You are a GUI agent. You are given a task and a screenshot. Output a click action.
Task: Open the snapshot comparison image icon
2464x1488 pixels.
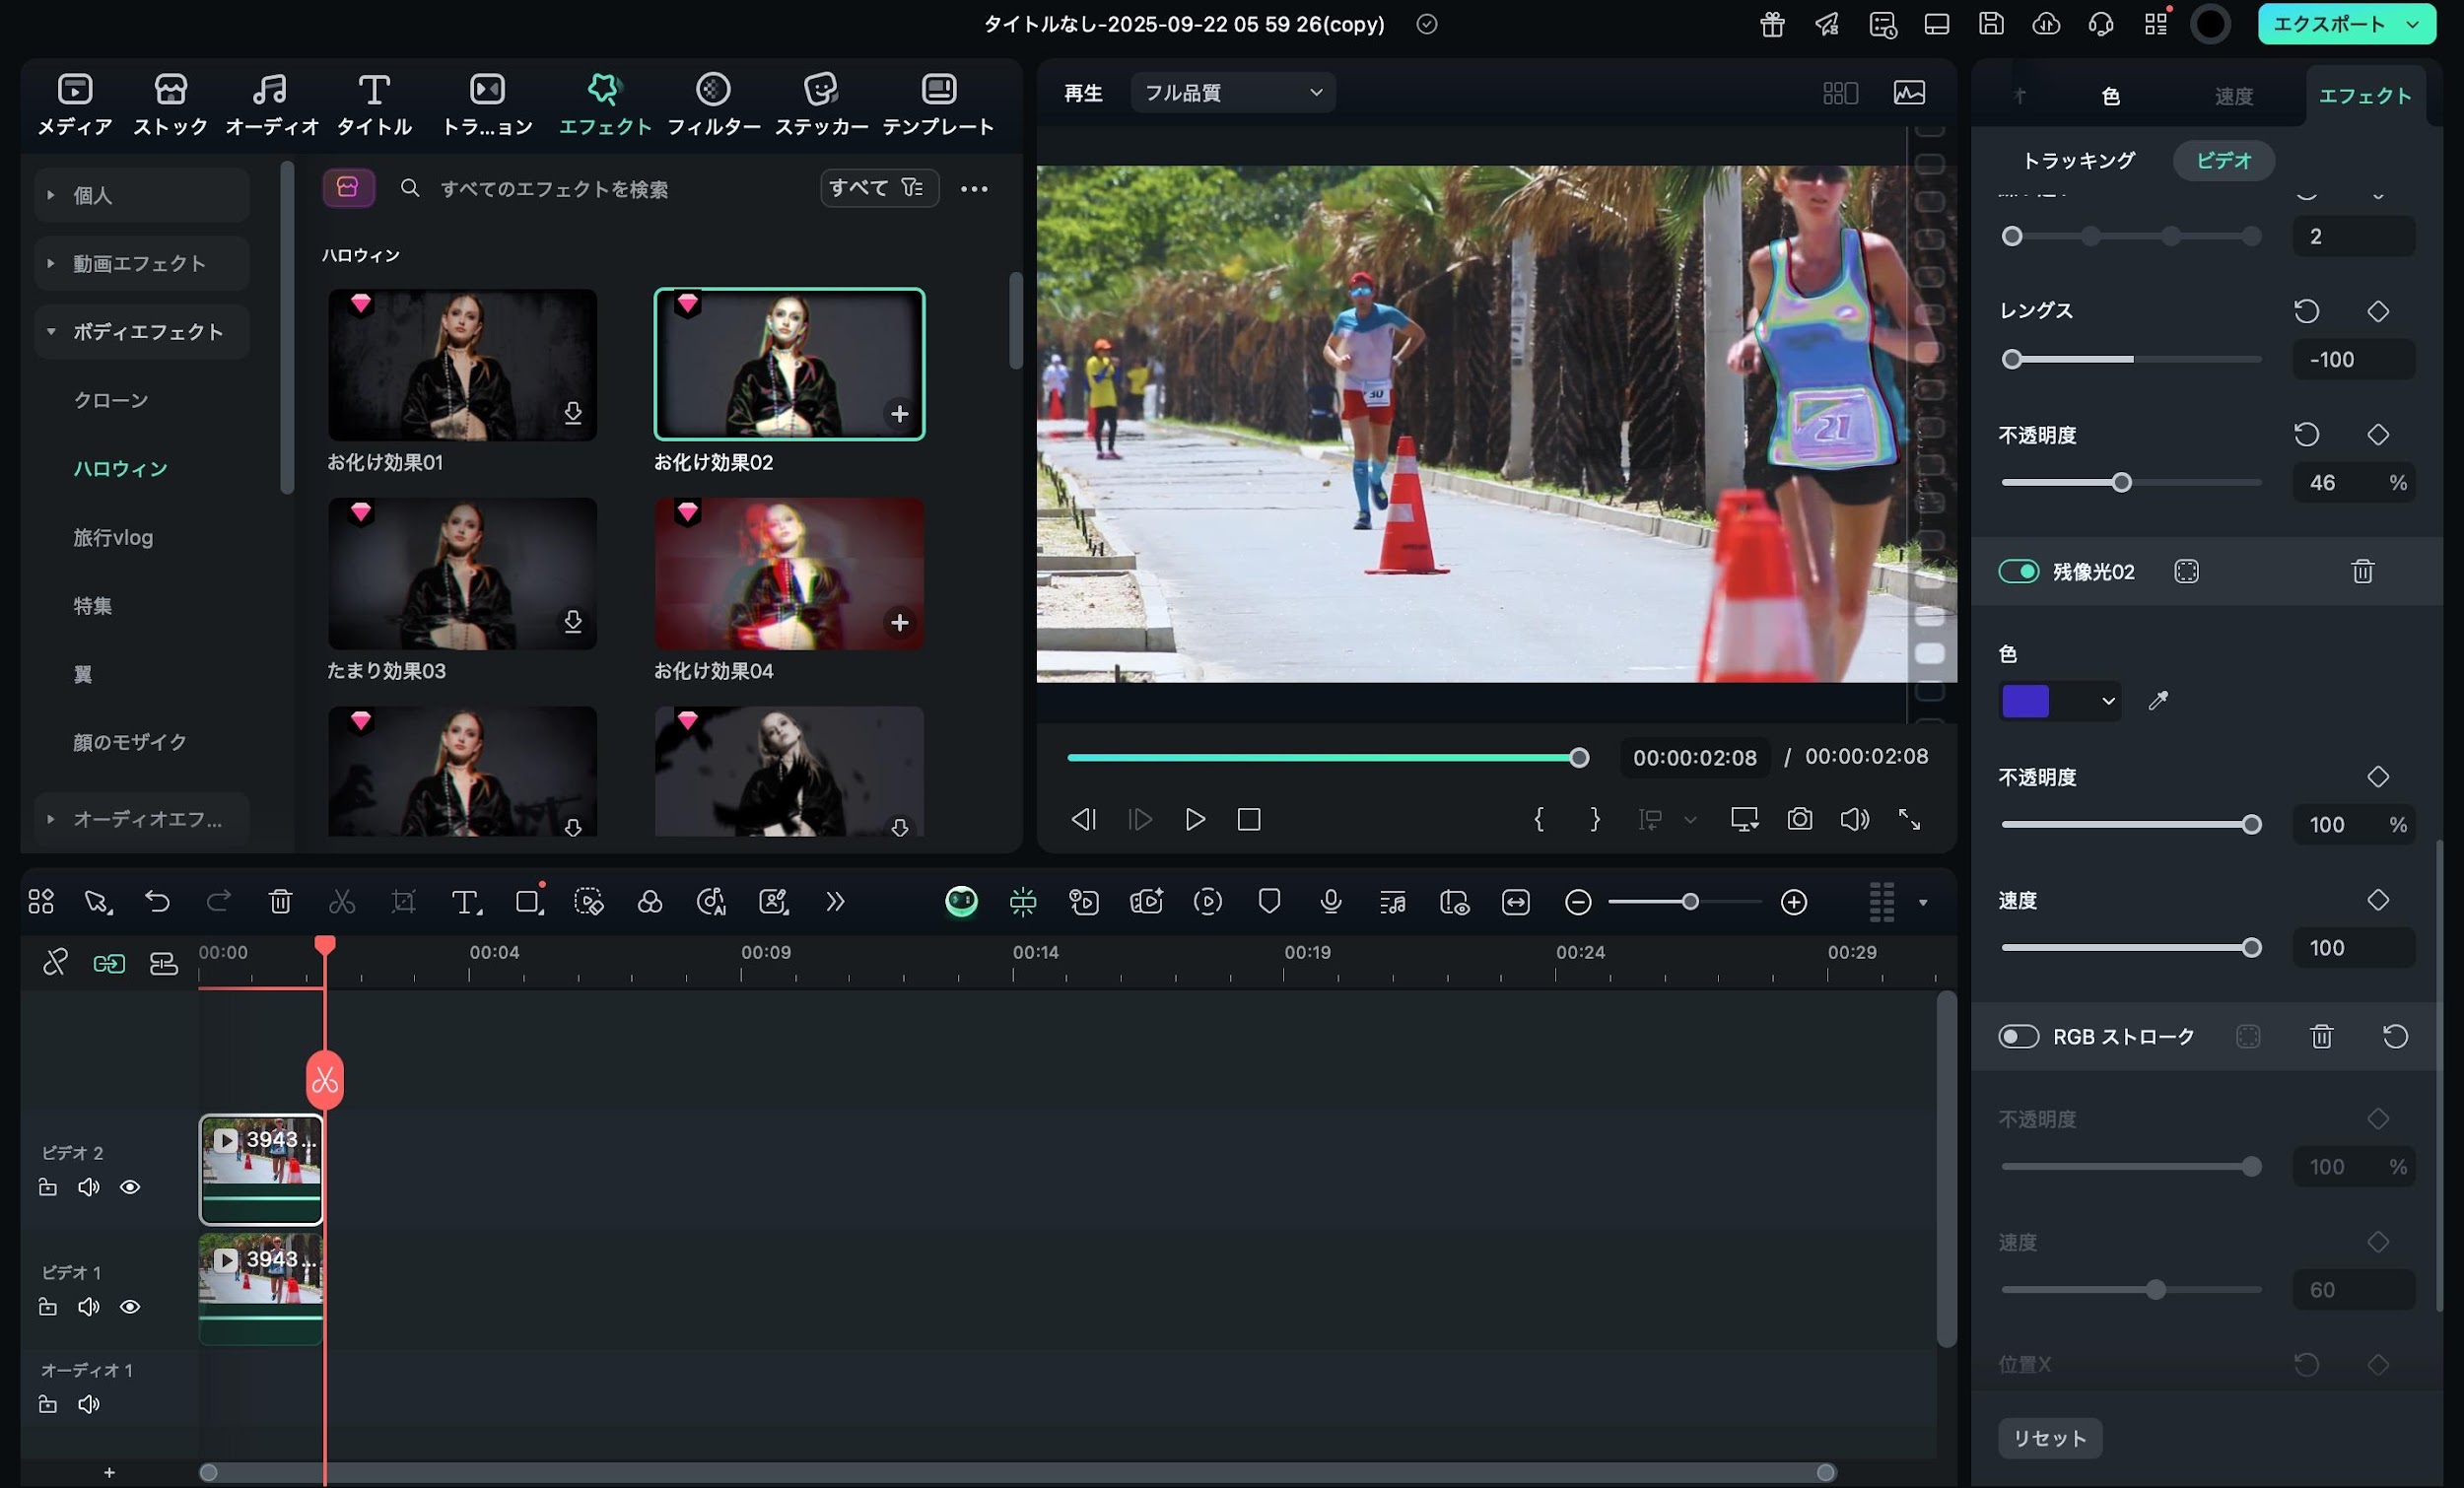point(1909,93)
